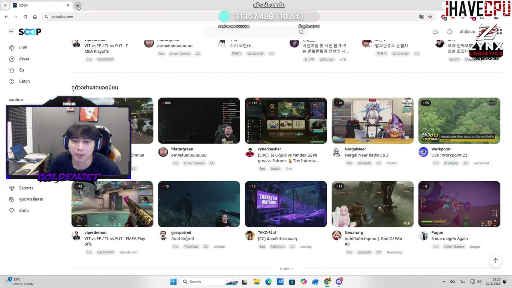Show hidden system tray icons

pyautogui.click(x=444, y=282)
